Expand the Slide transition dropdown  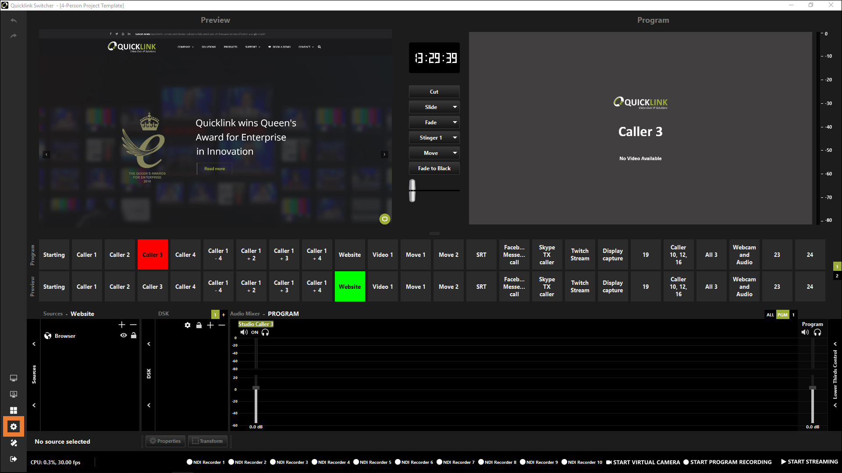tap(455, 107)
